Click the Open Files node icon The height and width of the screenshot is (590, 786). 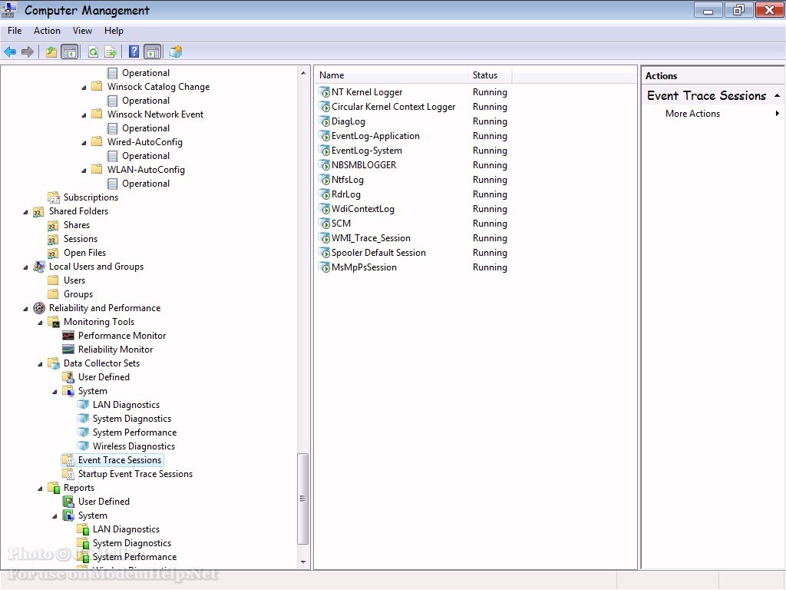pyautogui.click(x=53, y=253)
